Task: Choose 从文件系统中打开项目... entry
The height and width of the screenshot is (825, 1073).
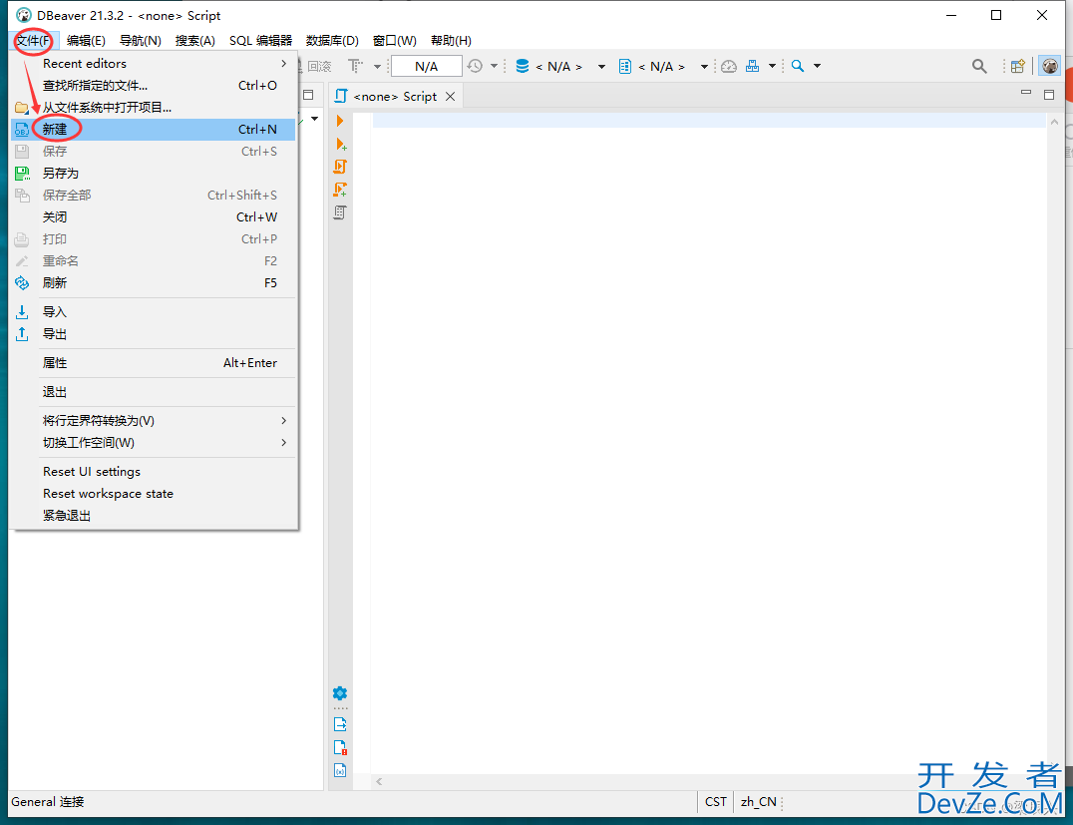Action: [154, 108]
